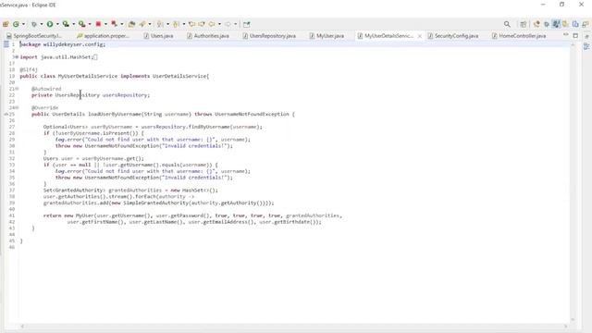Viewport: 592px width, 333px height.
Task: Open Back history dropdown arrow
Action: [219, 24]
